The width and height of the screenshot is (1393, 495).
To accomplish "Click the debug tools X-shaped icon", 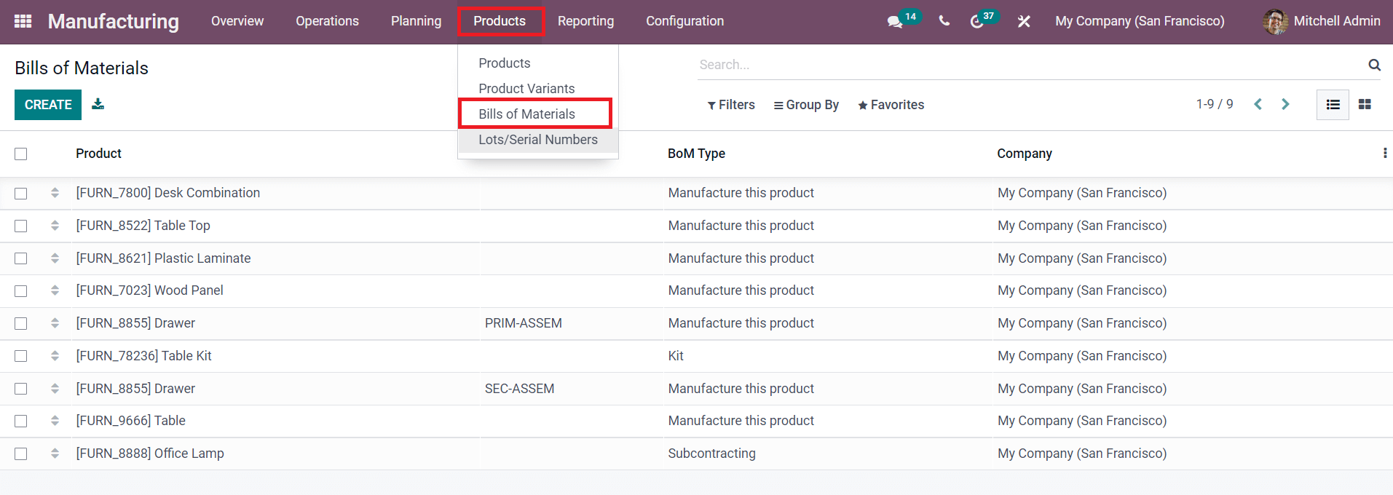I will tap(1024, 21).
